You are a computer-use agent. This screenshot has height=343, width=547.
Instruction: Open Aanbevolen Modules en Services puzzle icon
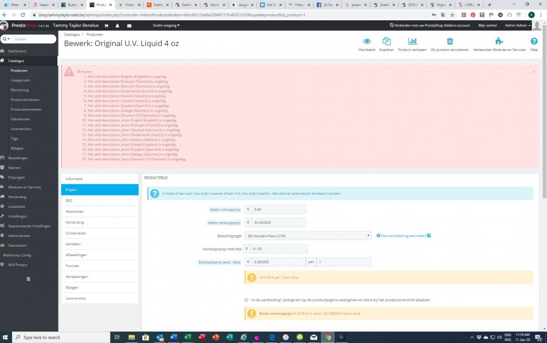pos(499,41)
